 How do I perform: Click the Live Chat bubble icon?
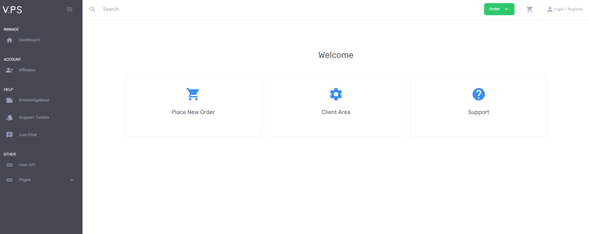pyautogui.click(x=9, y=135)
